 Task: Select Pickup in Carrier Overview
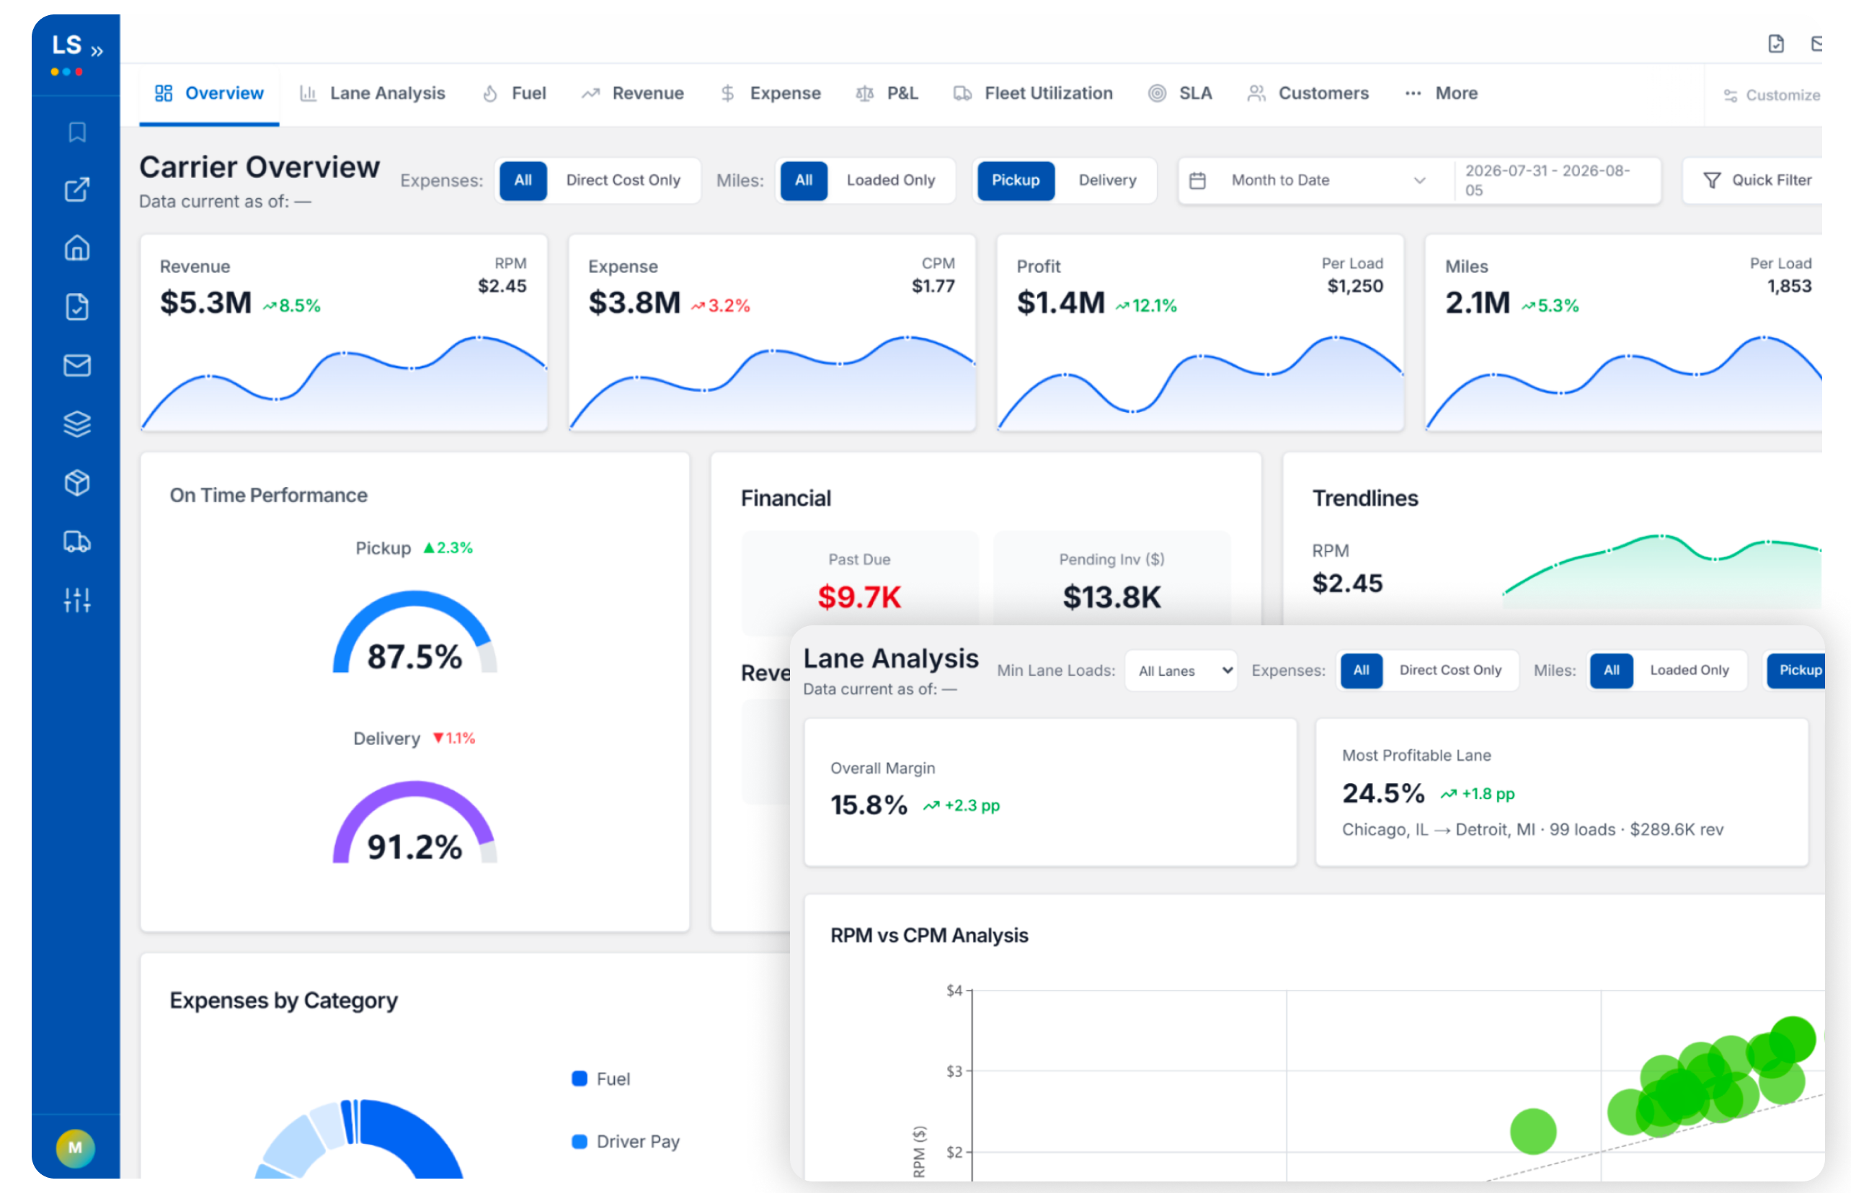coord(1016,181)
